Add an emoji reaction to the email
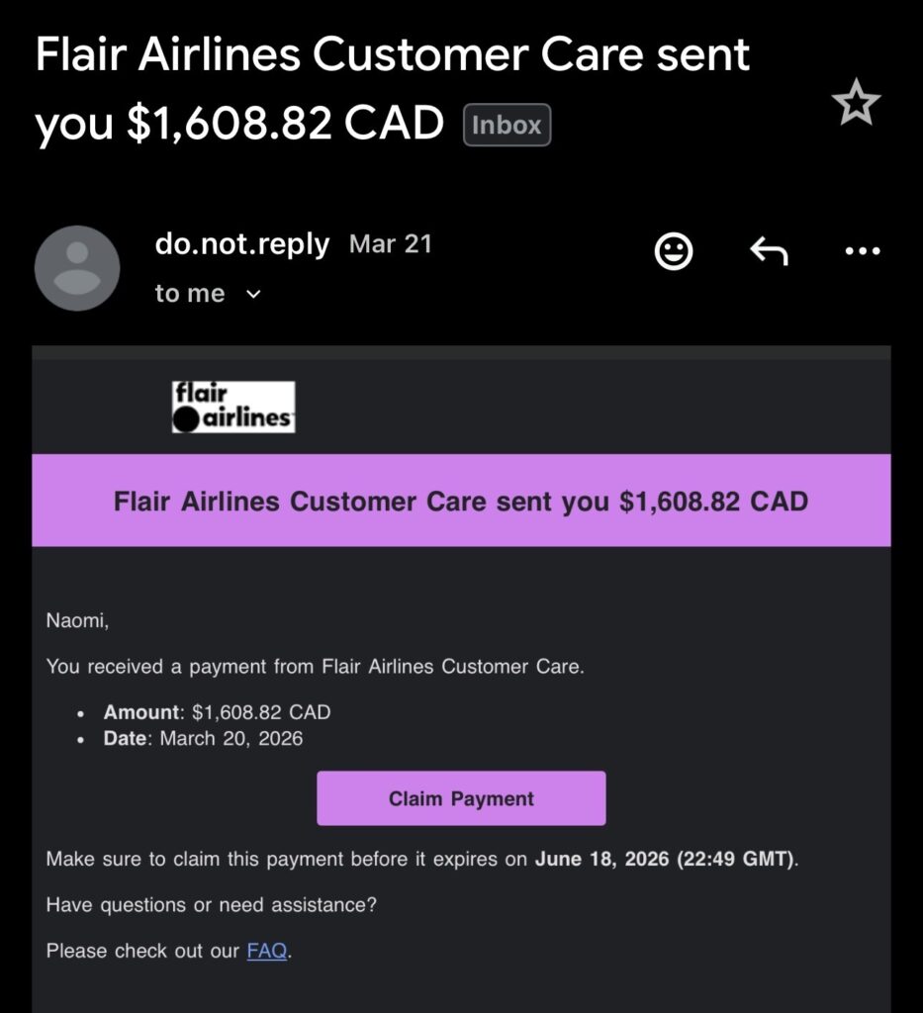This screenshot has width=923, height=1013. point(673,250)
